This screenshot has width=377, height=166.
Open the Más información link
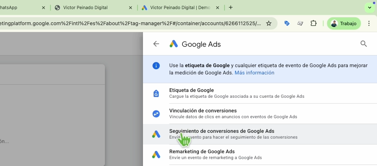[x=255, y=73]
